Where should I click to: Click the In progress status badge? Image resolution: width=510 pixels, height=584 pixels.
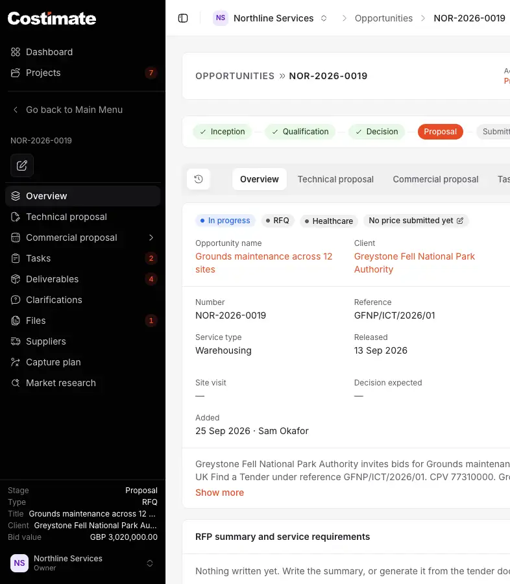[225, 221]
